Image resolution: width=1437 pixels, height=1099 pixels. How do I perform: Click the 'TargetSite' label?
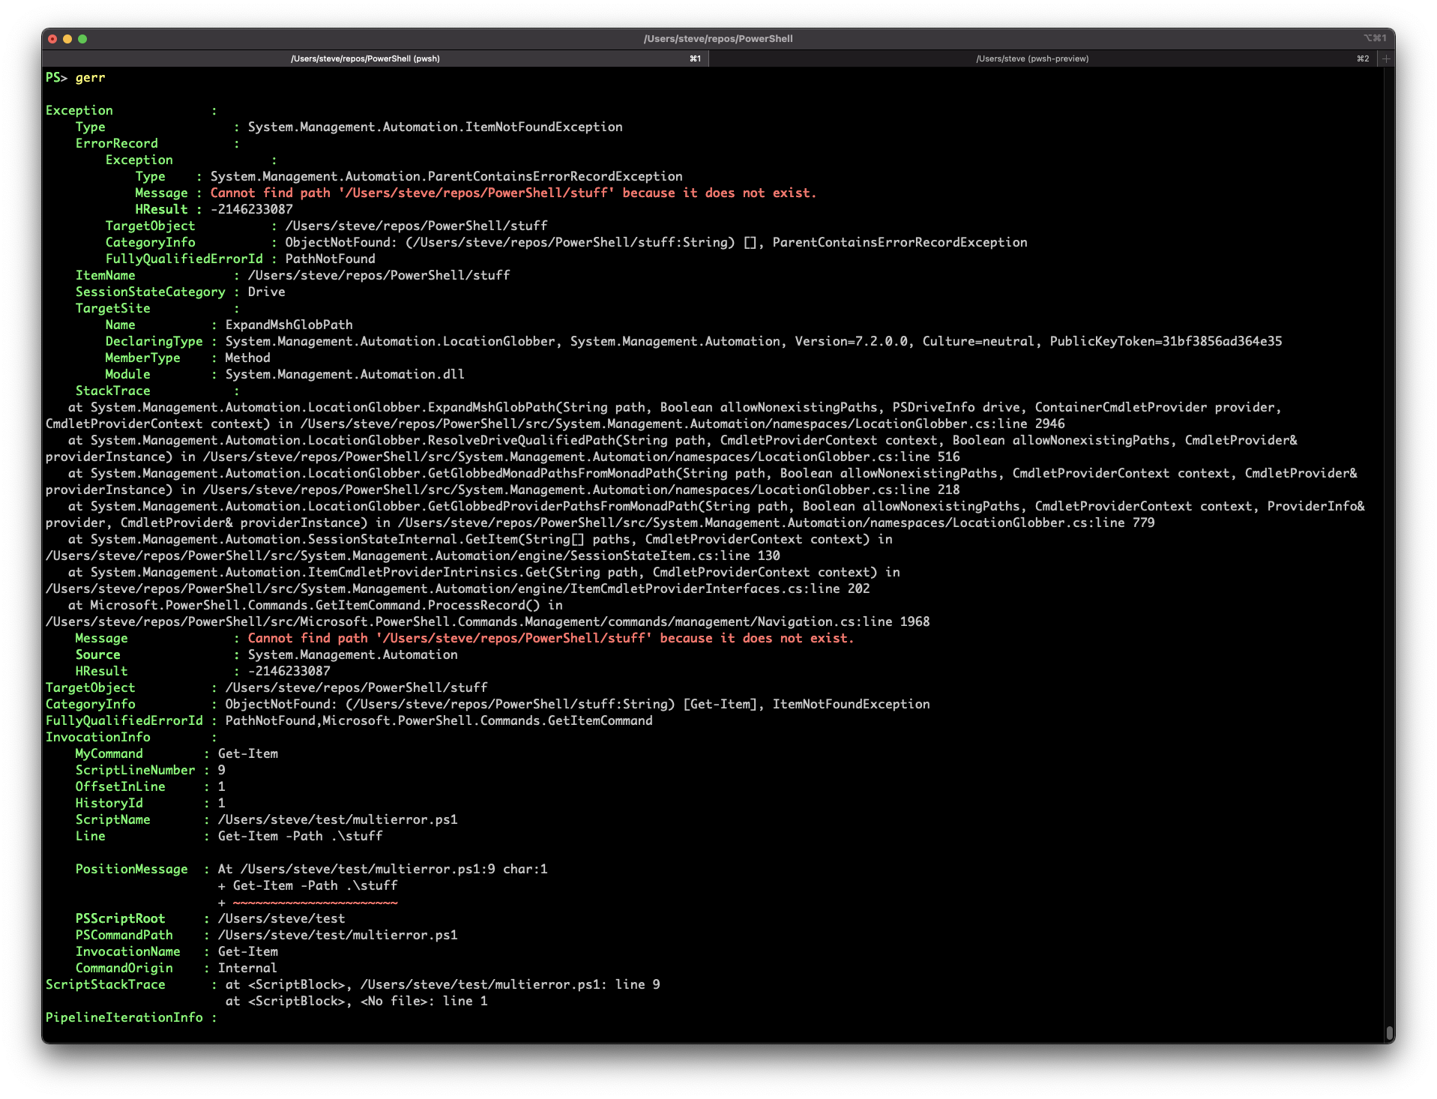112,308
